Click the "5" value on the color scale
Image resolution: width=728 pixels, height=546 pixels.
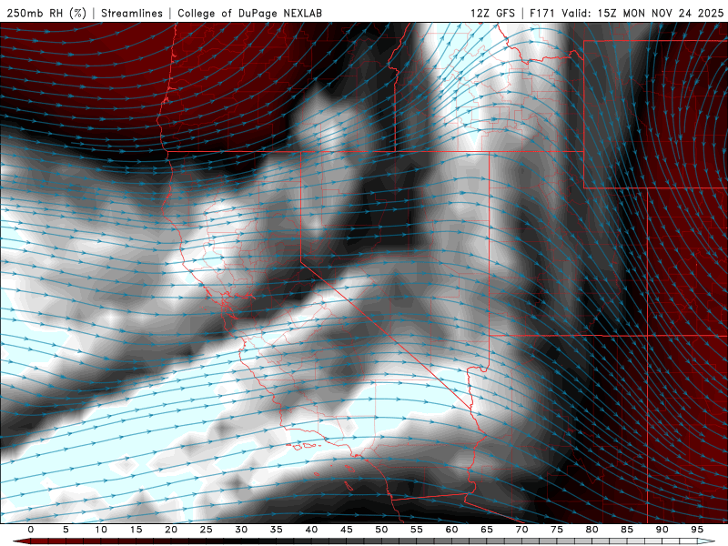[66, 530]
